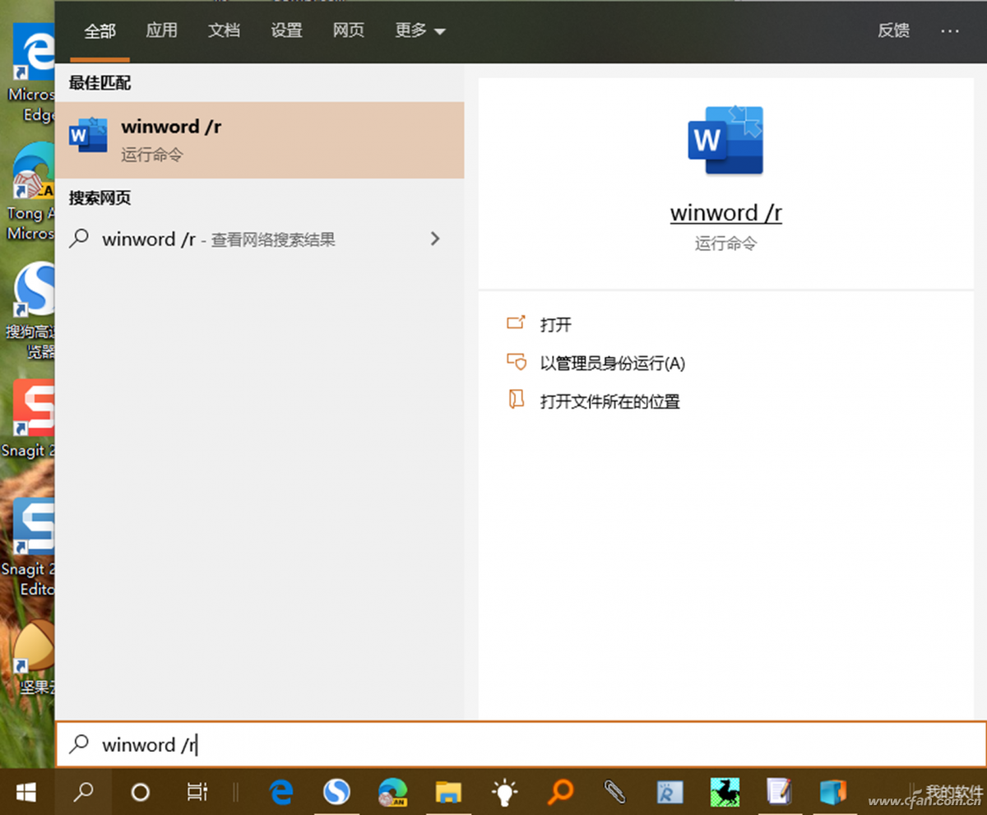Switch to the 文档 tab
987x815 pixels.
coord(224,30)
